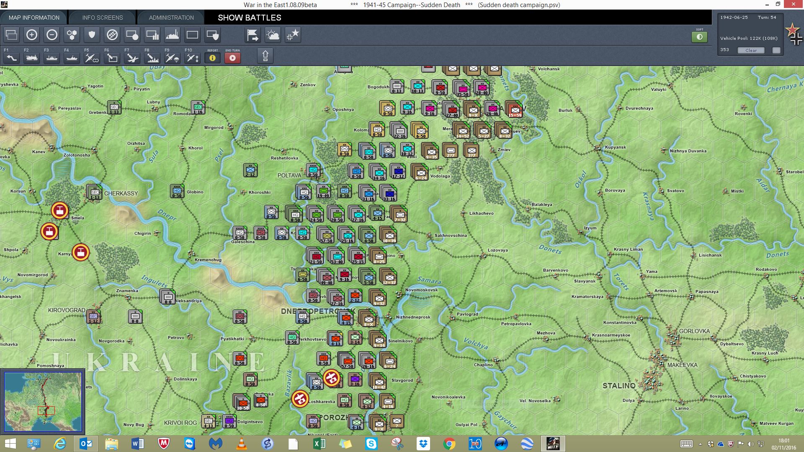This screenshot has width=804, height=452.
Task: Open the Administration tab
Action: (x=171, y=18)
